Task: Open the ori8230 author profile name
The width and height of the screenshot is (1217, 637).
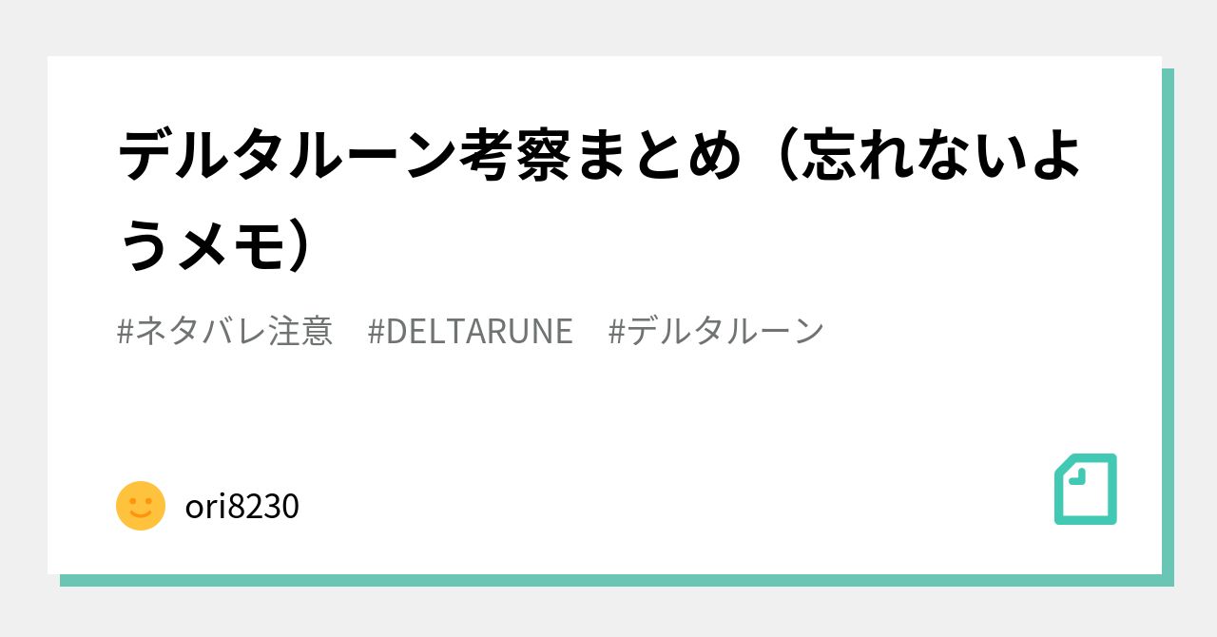Action: tap(241, 507)
